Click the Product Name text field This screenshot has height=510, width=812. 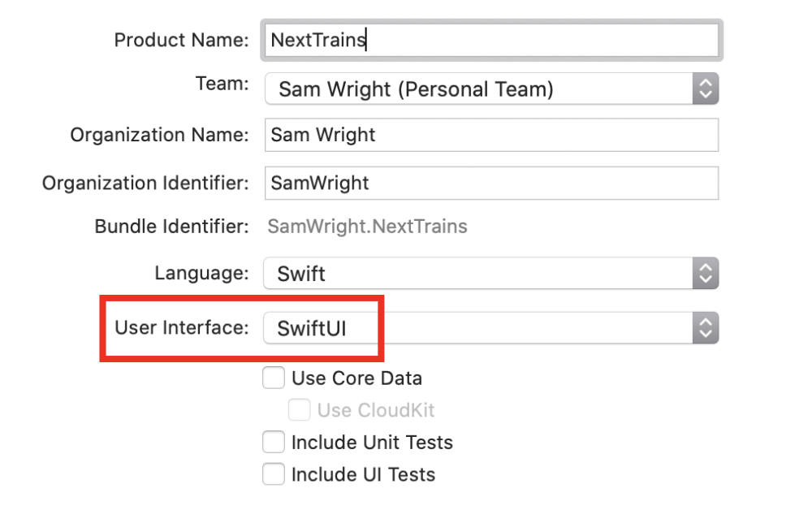491,40
